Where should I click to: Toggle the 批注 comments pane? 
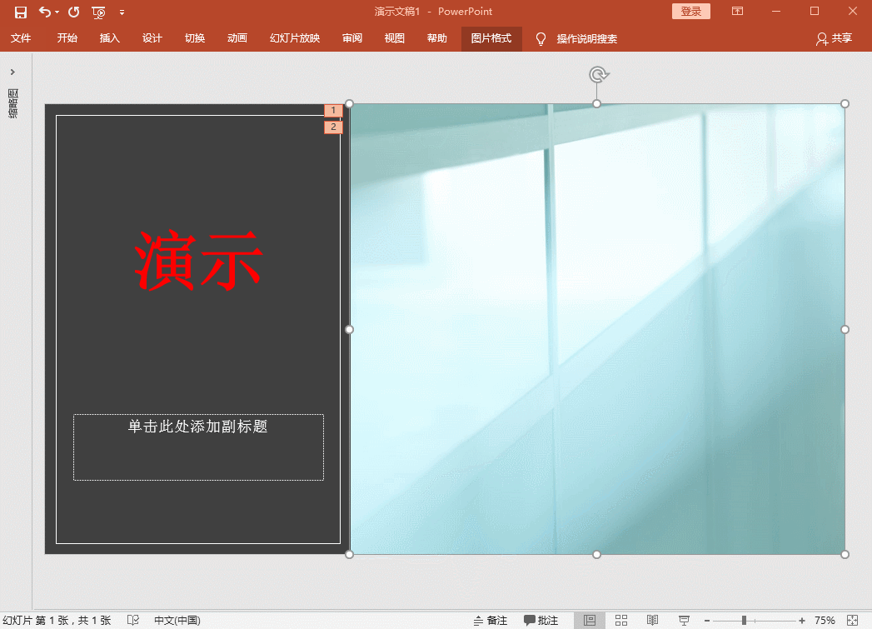pos(541,620)
